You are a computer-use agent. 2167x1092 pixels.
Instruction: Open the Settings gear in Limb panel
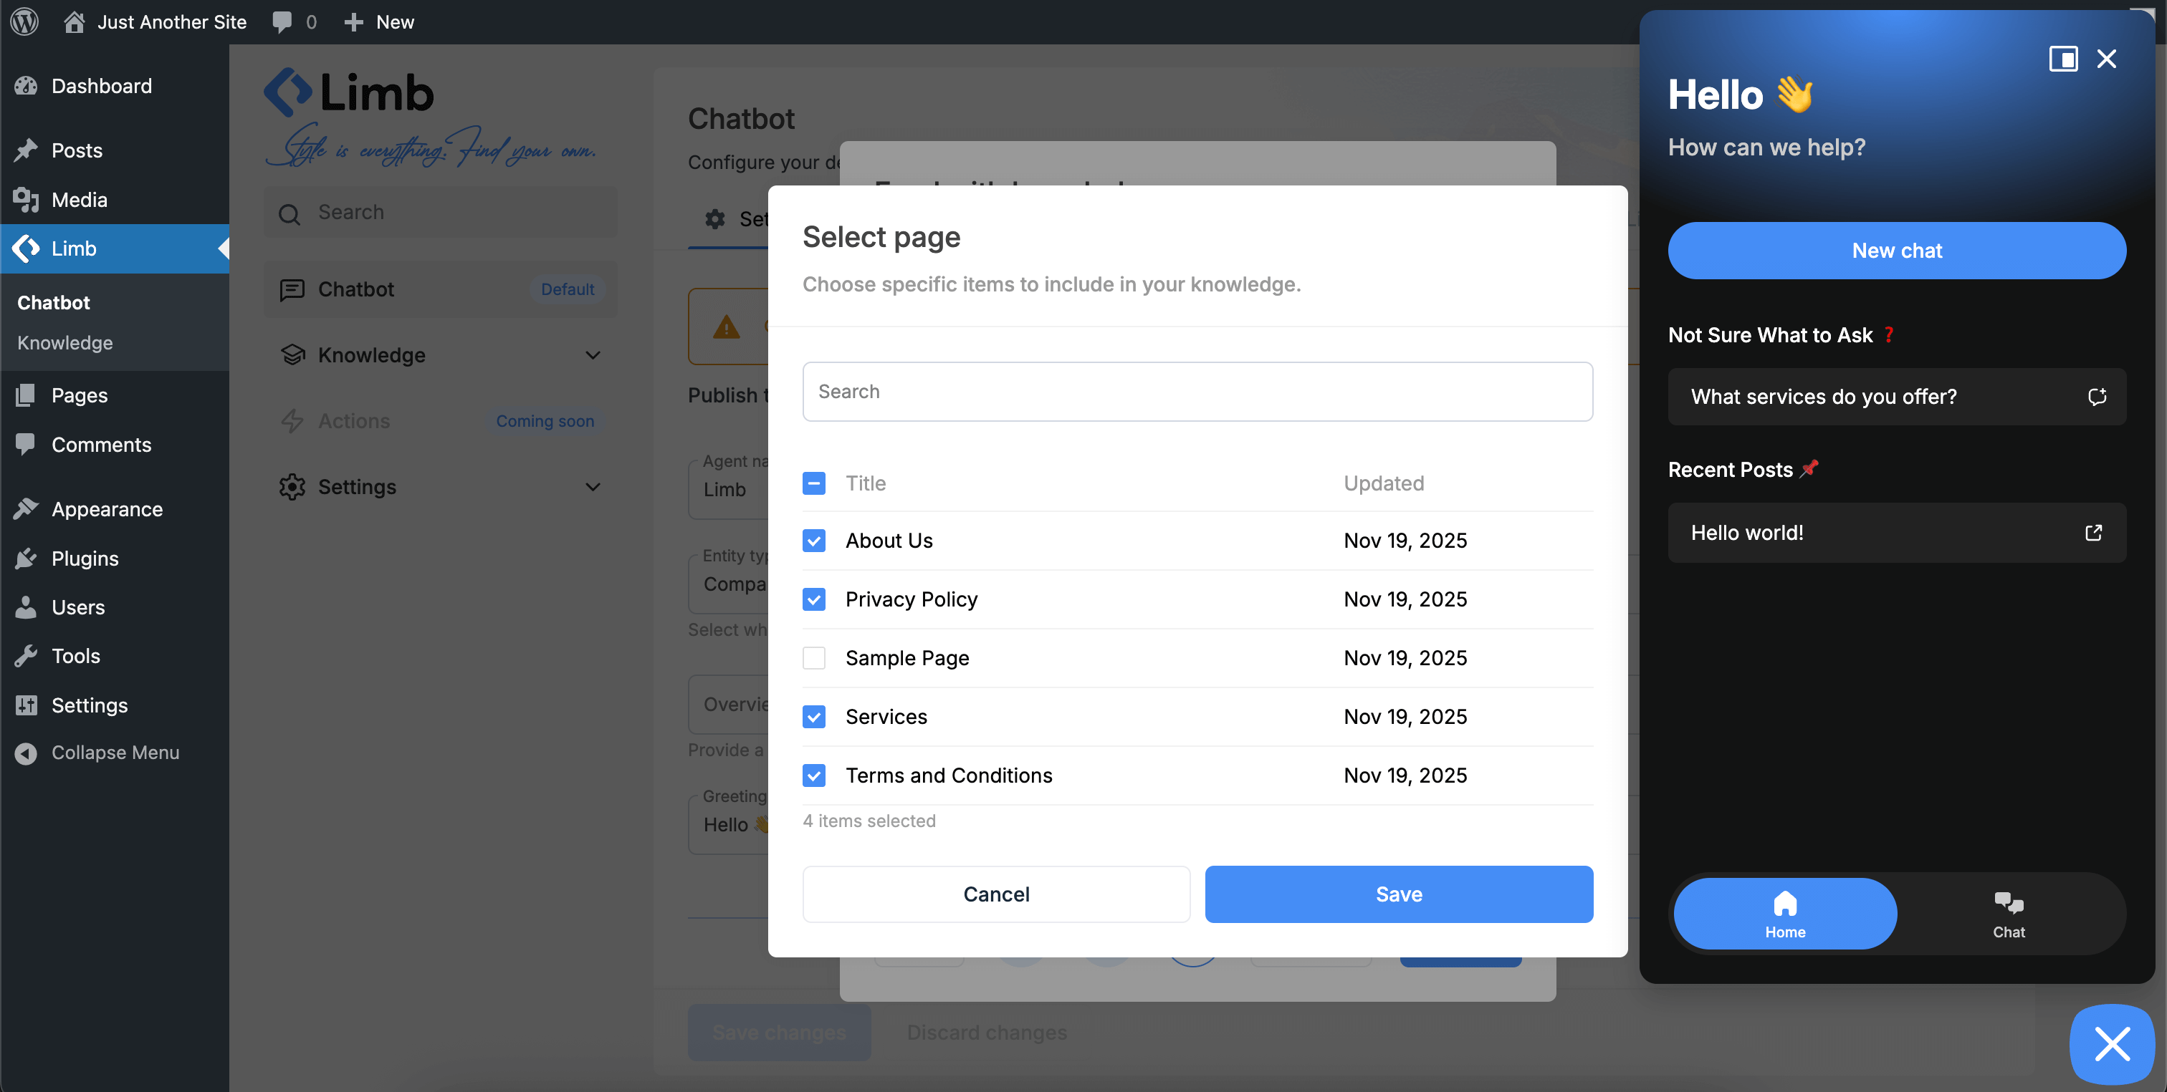point(292,487)
